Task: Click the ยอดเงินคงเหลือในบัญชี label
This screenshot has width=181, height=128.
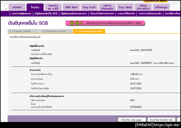Action: pyautogui.click(x=41, y=54)
